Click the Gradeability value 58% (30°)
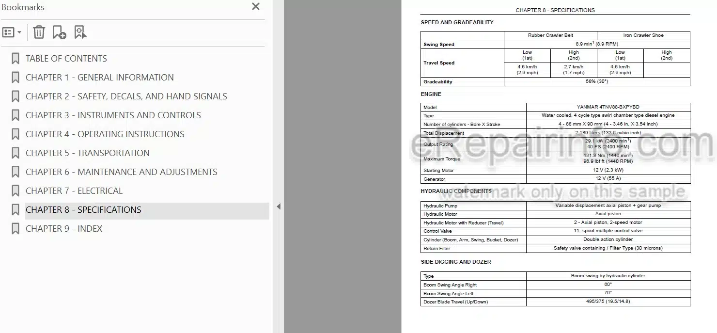This screenshot has width=717, height=333. tap(596, 81)
